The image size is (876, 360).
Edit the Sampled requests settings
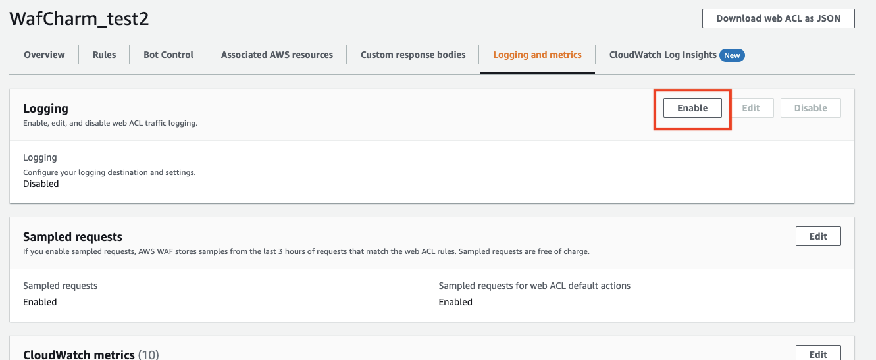(818, 236)
